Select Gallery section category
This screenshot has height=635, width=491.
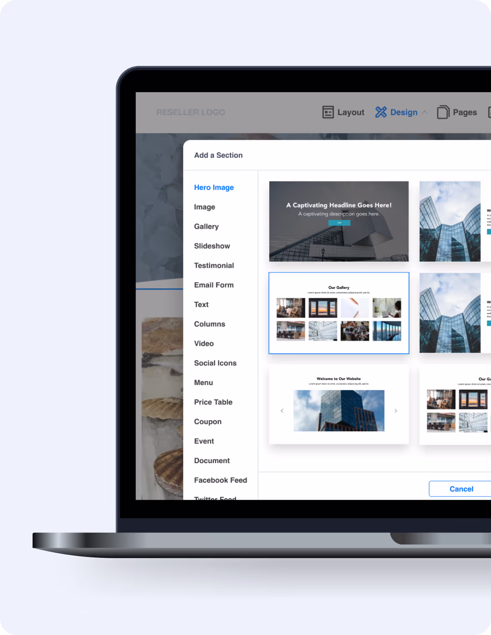206,227
